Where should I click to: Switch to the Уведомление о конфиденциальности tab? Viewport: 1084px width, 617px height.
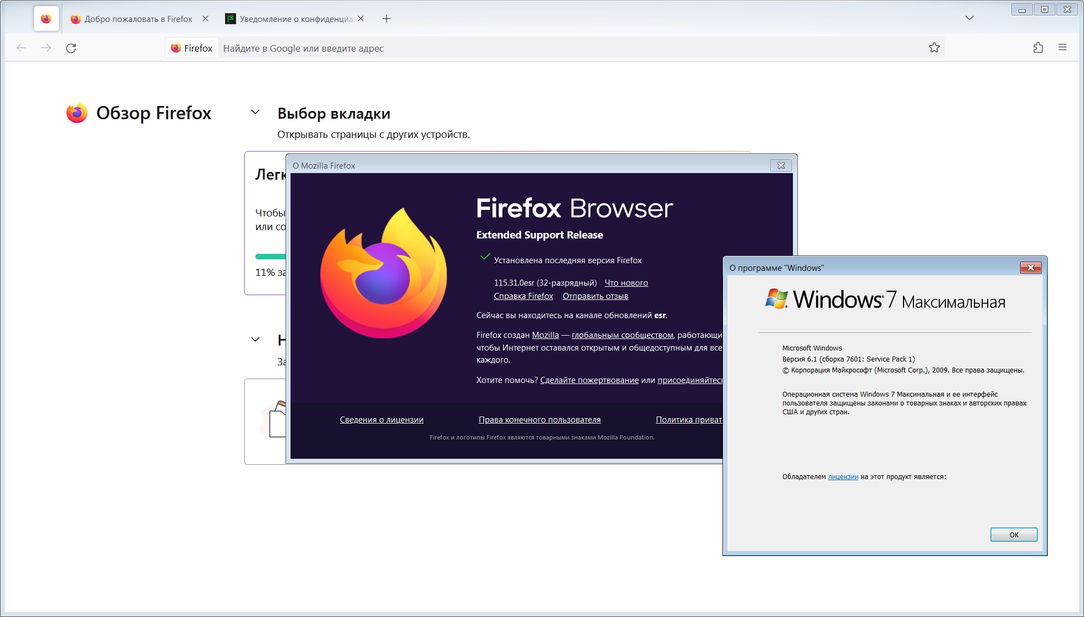pyautogui.click(x=292, y=19)
